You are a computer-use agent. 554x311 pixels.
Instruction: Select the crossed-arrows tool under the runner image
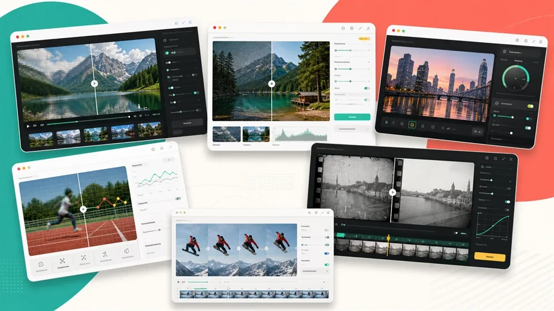tap(62, 261)
